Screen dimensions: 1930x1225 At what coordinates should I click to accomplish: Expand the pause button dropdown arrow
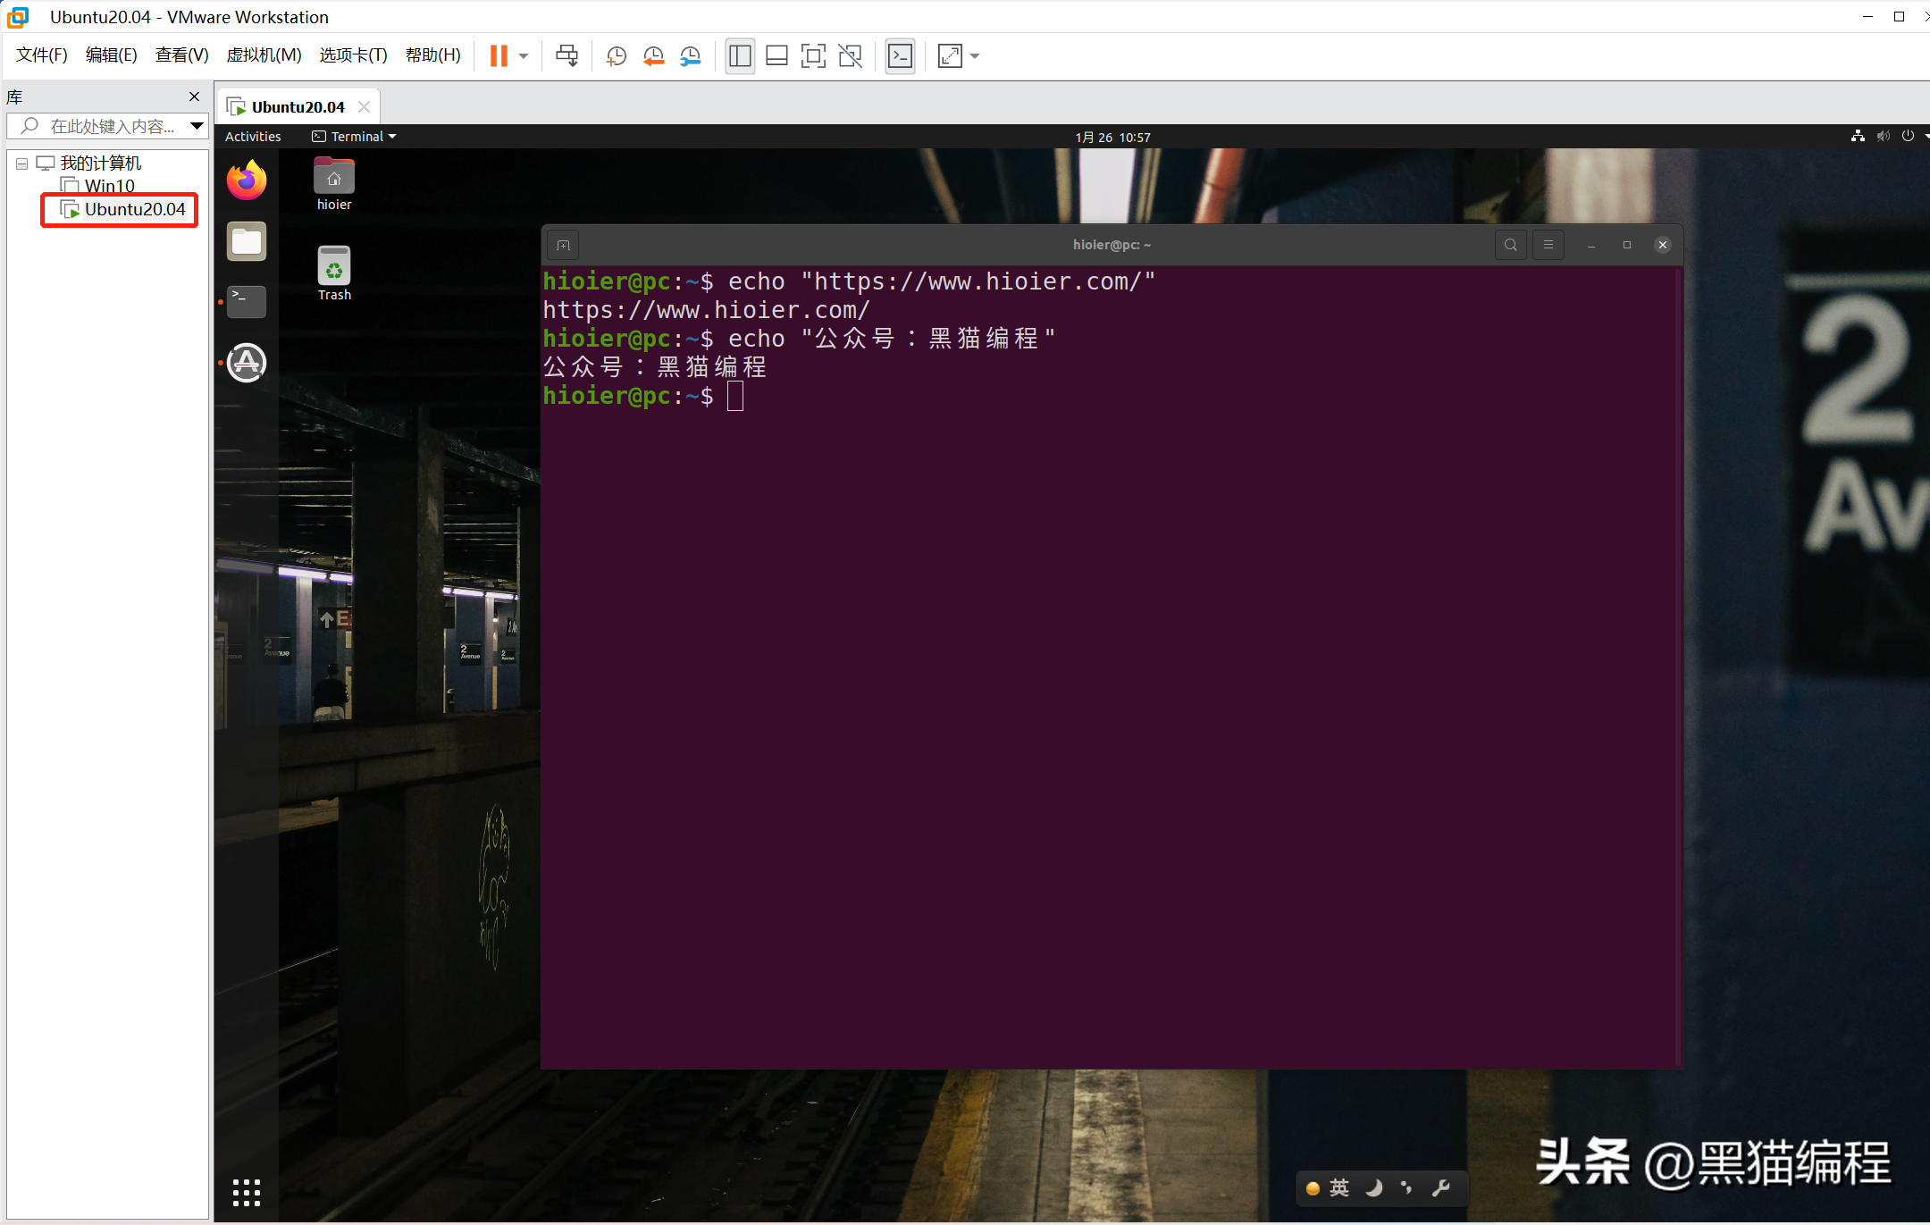pos(524,56)
